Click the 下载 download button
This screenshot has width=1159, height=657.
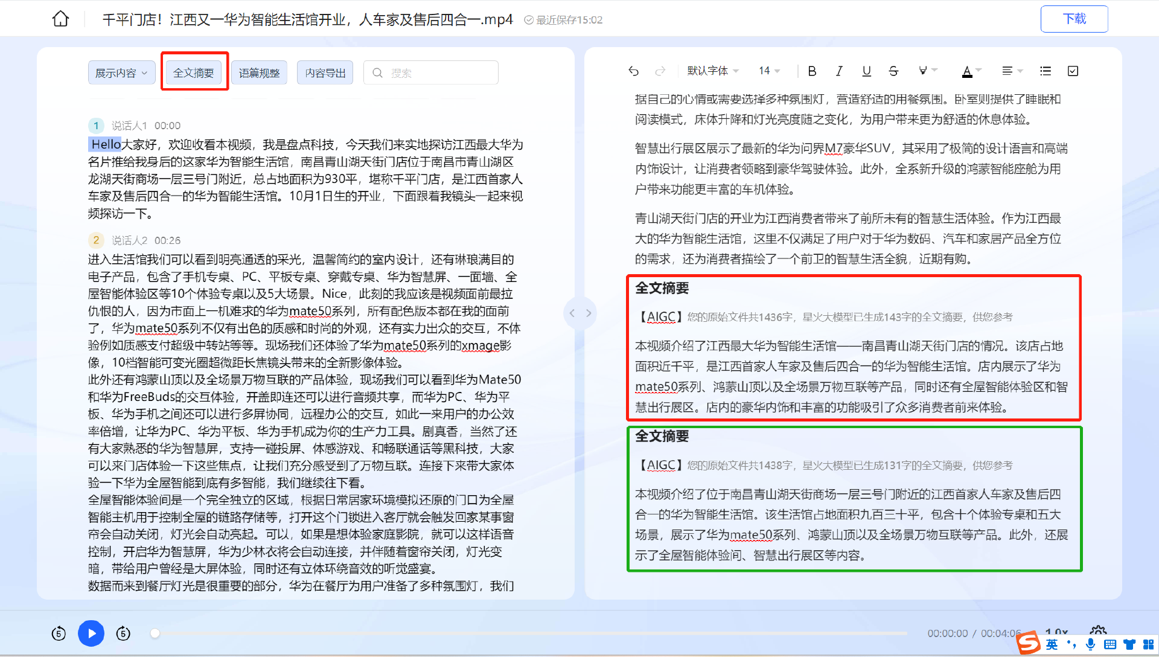tap(1074, 19)
